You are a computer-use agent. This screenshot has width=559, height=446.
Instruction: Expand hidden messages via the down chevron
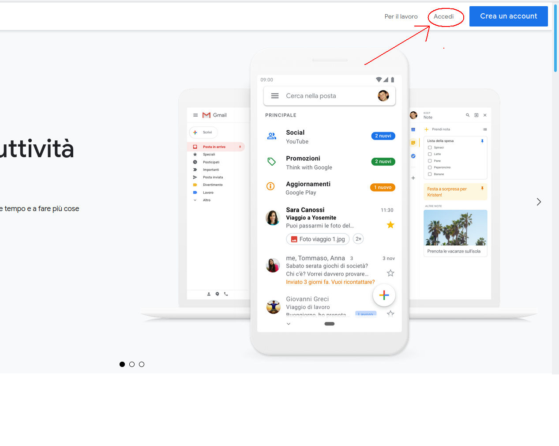tap(289, 323)
